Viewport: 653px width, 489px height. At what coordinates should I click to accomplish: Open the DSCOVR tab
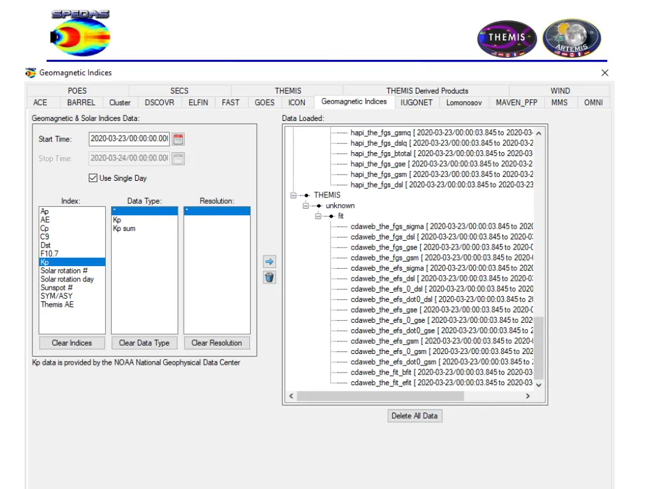(159, 103)
